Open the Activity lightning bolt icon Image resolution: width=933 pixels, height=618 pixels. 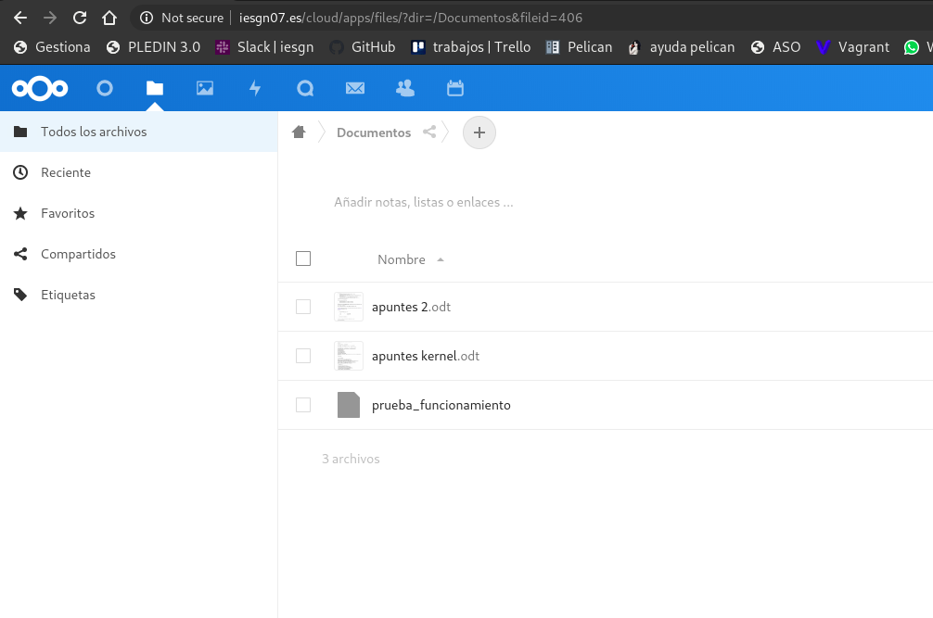pos(255,88)
